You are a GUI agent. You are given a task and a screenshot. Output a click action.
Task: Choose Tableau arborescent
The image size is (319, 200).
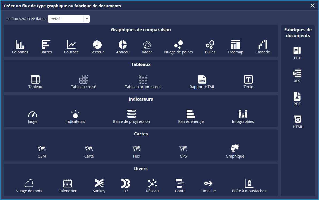(143, 82)
